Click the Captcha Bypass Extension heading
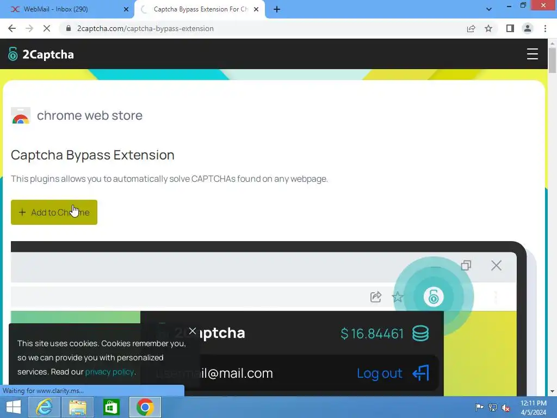Image resolution: width=557 pixels, height=418 pixels. (x=92, y=155)
